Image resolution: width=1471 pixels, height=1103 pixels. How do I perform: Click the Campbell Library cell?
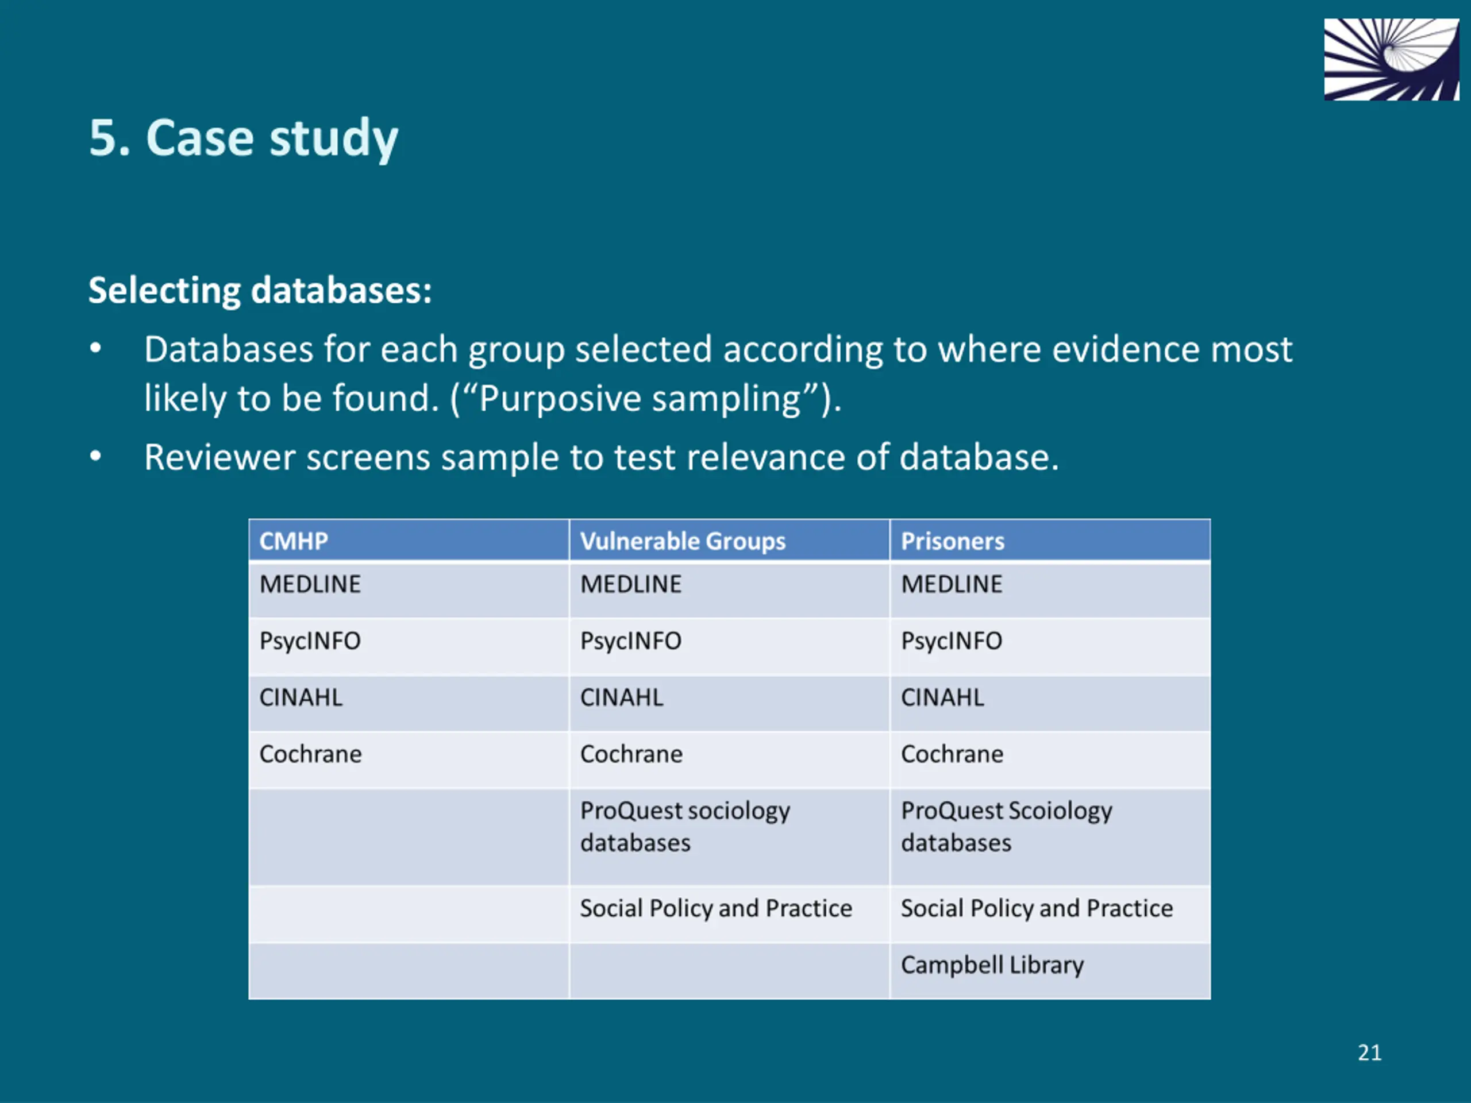992,965
